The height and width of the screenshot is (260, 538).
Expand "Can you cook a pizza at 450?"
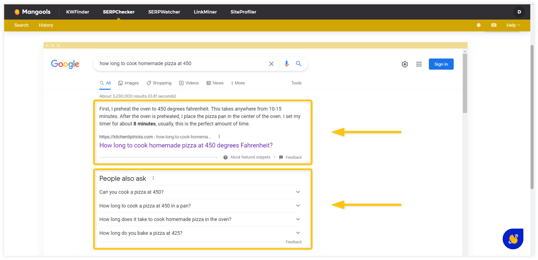pos(200,192)
